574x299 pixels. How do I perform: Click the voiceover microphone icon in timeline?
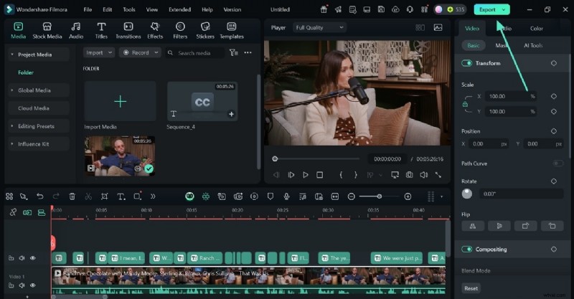(286, 196)
